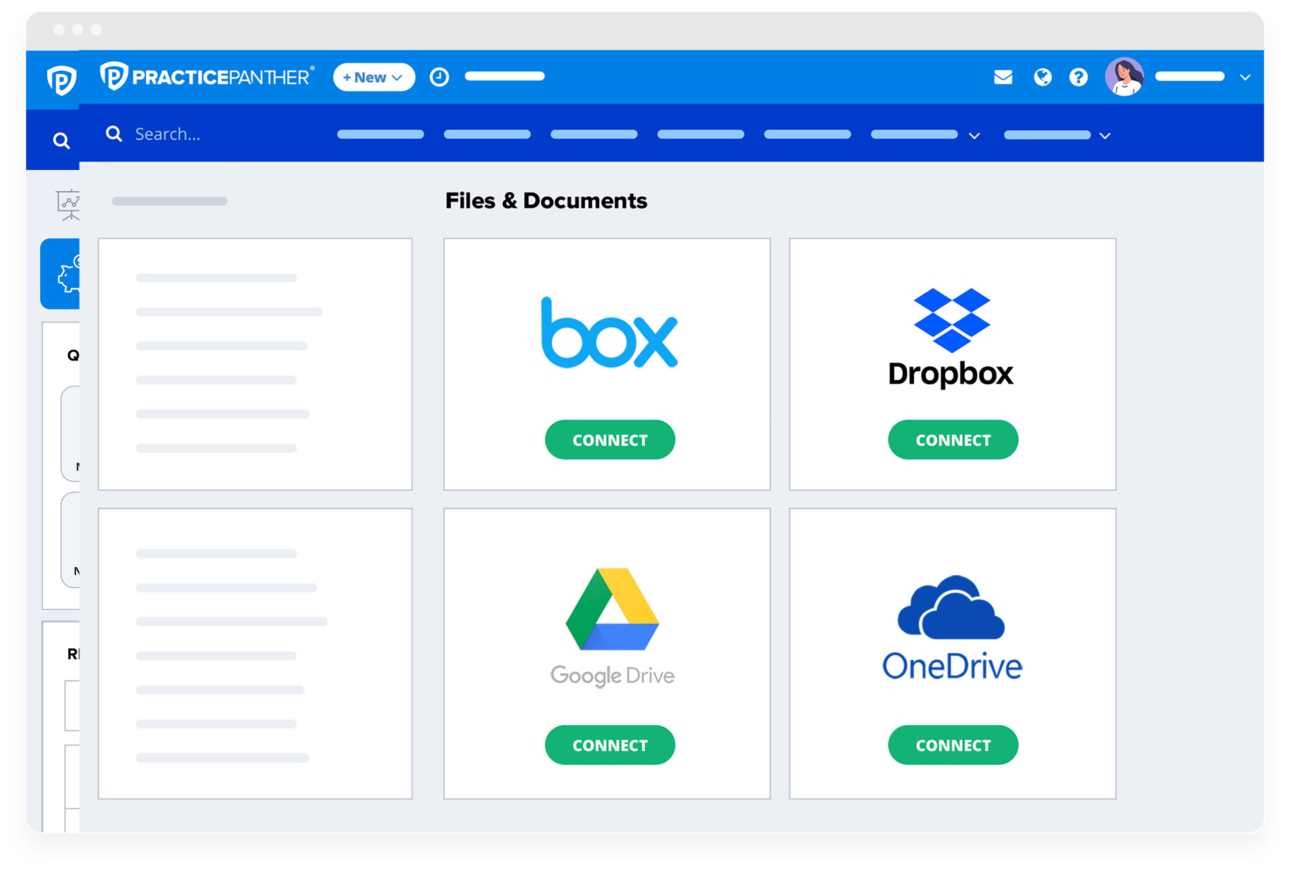
Task: Connect the OneDrive integration
Action: (953, 744)
